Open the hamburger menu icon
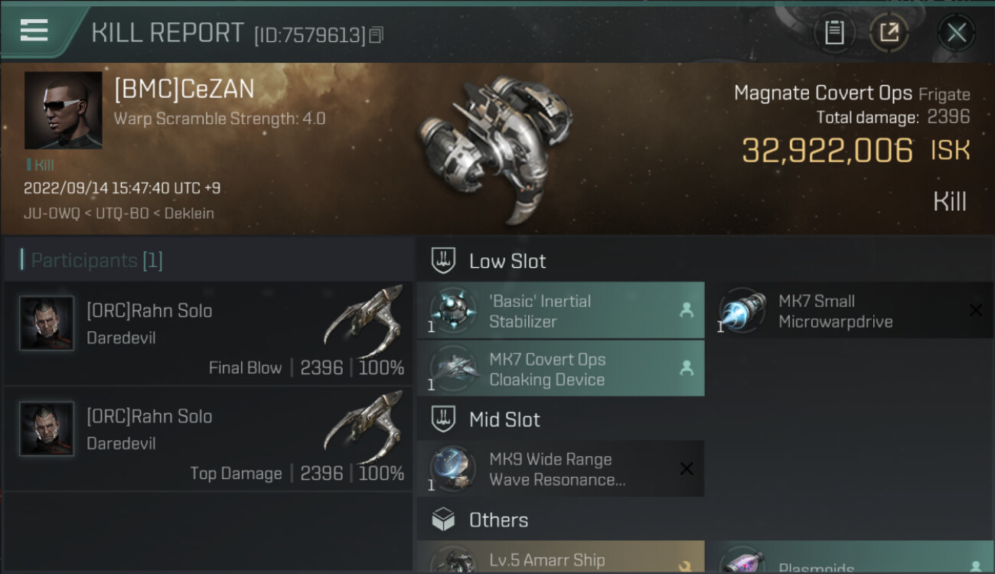Screen dimensions: 995x574 (34, 31)
